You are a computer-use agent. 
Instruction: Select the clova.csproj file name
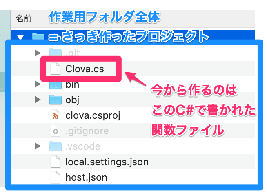pyautogui.click(x=93, y=115)
